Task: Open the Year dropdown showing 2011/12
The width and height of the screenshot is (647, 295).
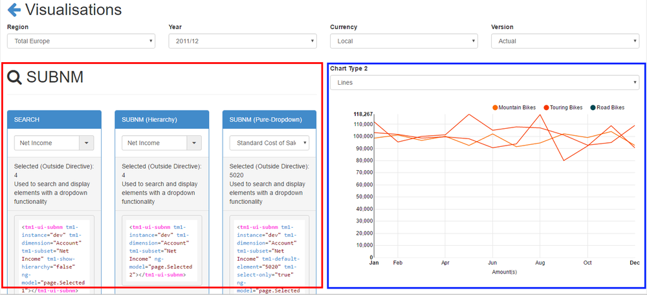Action: [x=242, y=41]
